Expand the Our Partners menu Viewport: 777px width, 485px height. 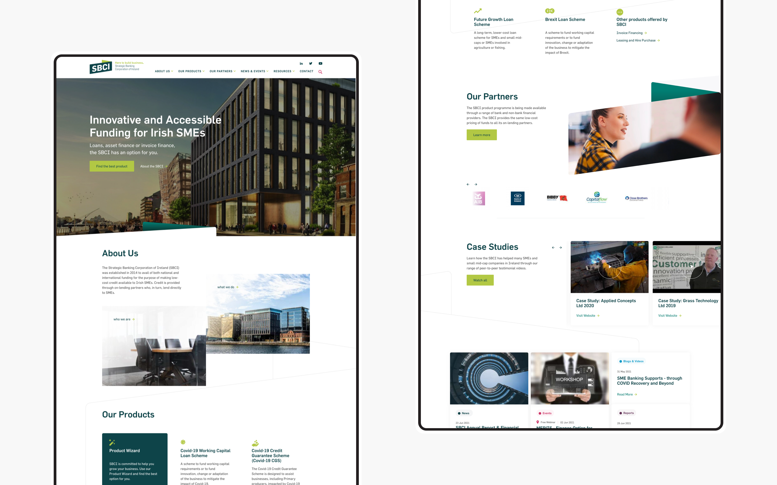click(x=223, y=71)
